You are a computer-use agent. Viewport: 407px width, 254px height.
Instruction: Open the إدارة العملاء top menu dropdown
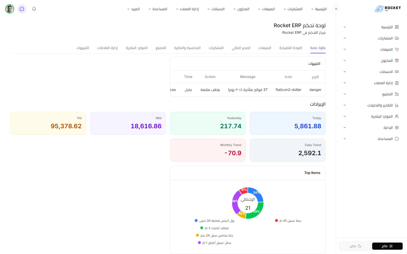[x=187, y=9]
